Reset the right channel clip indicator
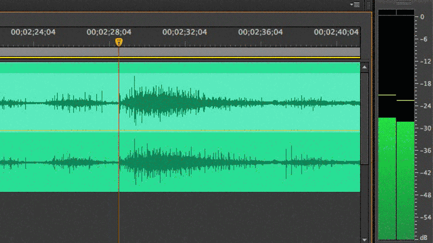The height and width of the screenshot is (243, 433). point(405,13)
